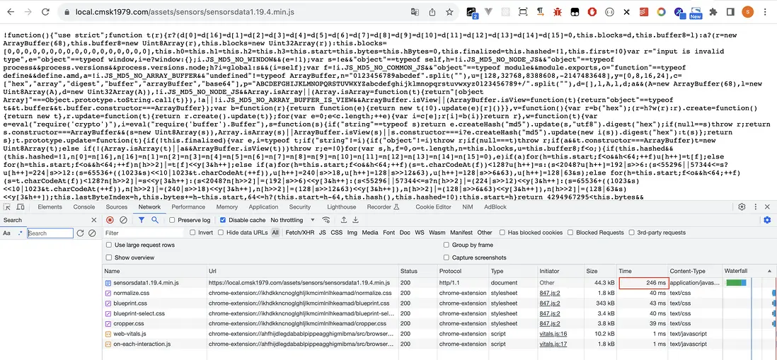Toggle the network filter funnel icon
777x360 pixels.
[142, 220]
